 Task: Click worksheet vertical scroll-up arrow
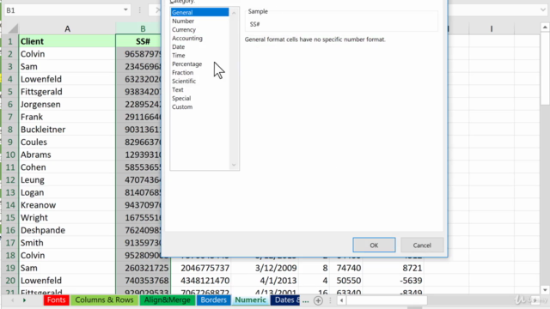(x=545, y=27)
